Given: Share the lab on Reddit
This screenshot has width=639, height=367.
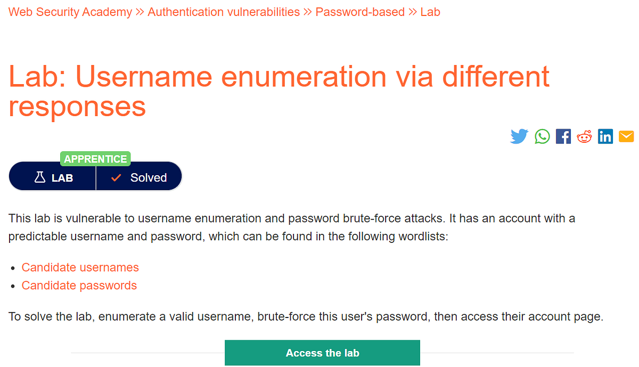Looking at the screenshot, I should coord(584,136).
